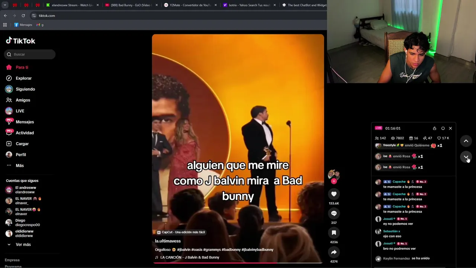This screenshot has height=268, width=476.
Task: Click the Buscar search field
Action: tap(30, 54)
